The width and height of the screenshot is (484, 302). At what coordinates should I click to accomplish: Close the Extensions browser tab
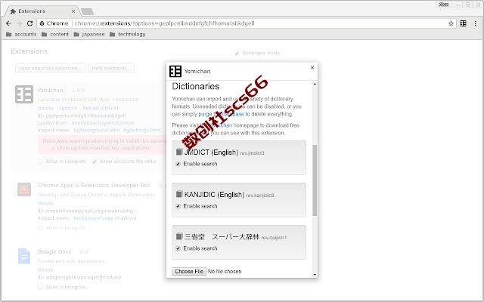coord(73,11)
